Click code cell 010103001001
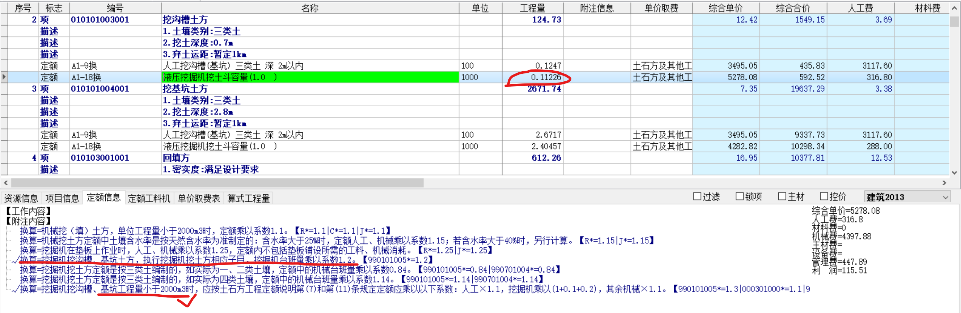 [x=115, y=158]
